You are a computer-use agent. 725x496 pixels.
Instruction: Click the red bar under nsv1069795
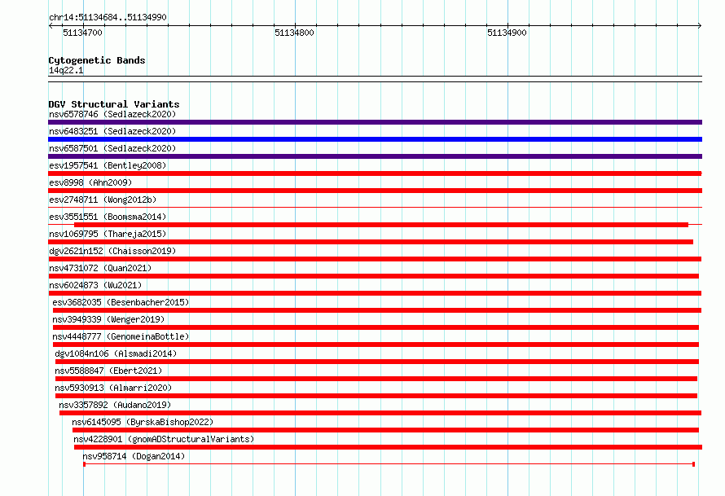(371, 242)
